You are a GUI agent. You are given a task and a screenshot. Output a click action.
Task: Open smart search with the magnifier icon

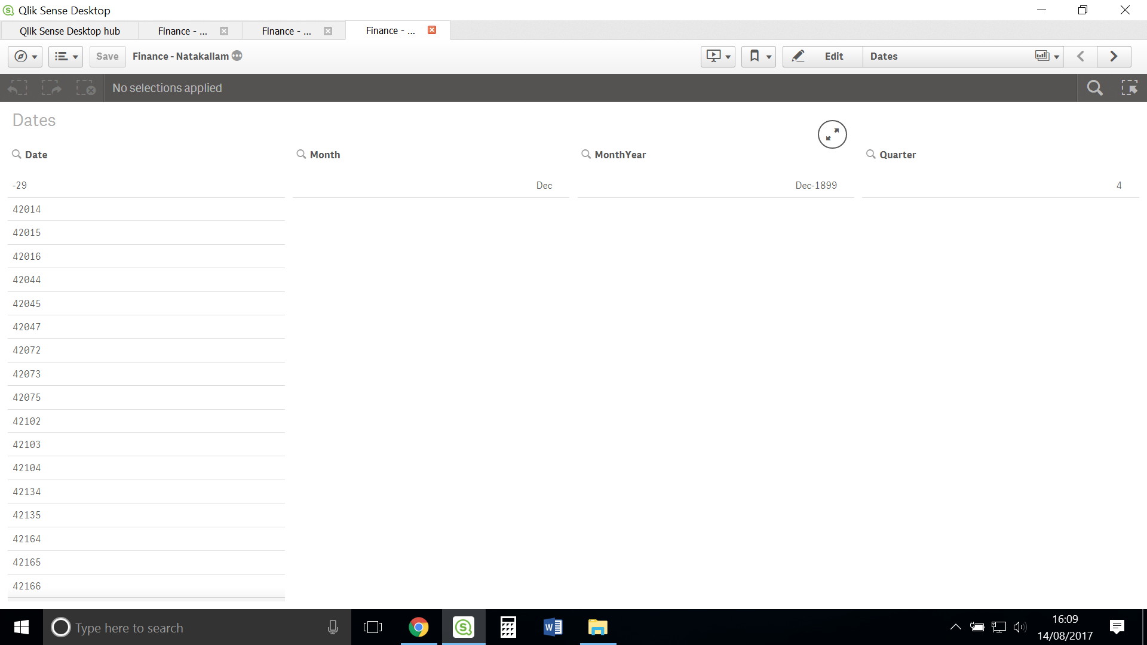[x=1095, y=88]
